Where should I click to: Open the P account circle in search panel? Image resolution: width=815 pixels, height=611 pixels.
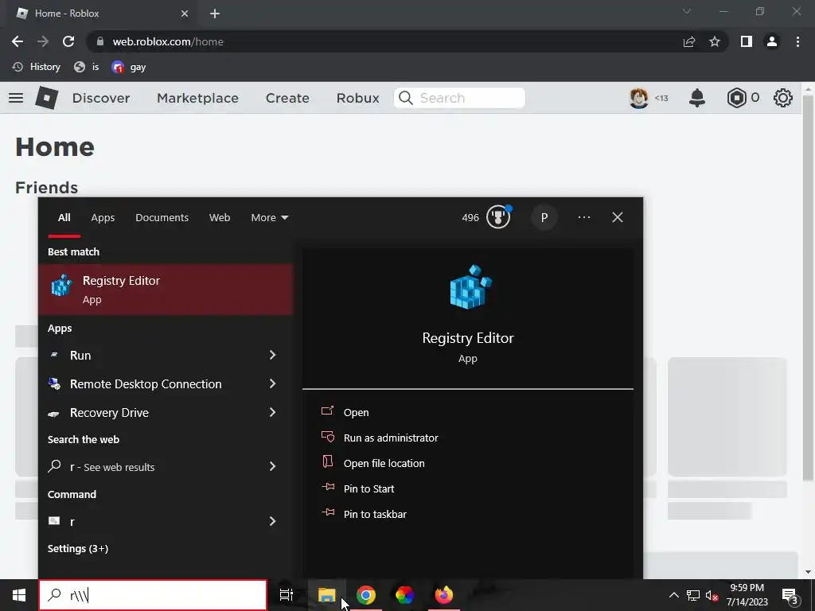tap(544, 217)
